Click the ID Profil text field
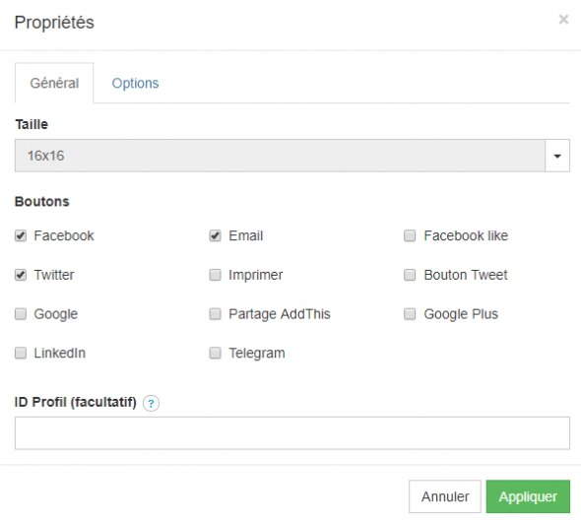The width and height of the screenshot is (581, 523). pos(292,433)
